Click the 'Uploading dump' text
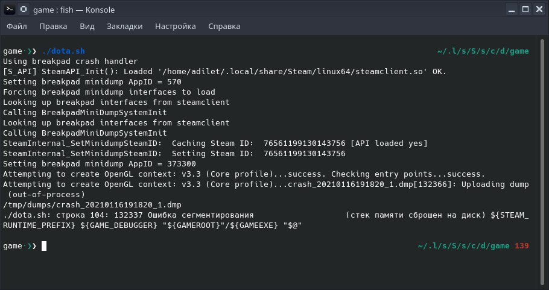This screenshot has height=290, width=549. tap(495, 184)
